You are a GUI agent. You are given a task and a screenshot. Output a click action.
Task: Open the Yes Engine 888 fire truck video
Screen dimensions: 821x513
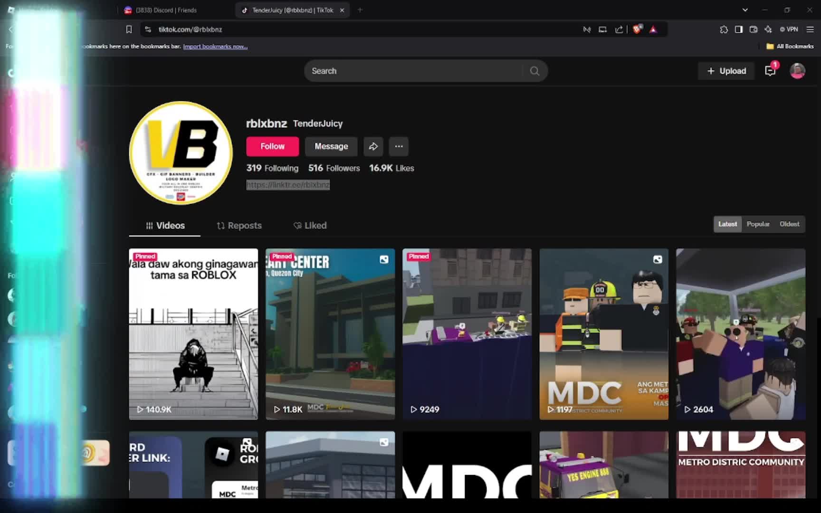(604, 465)
